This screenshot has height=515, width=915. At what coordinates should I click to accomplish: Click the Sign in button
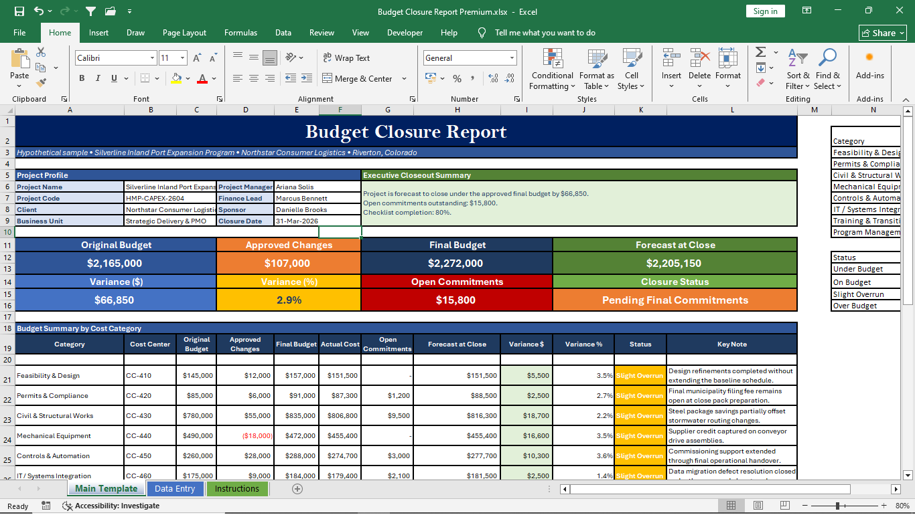pos(765,11)
